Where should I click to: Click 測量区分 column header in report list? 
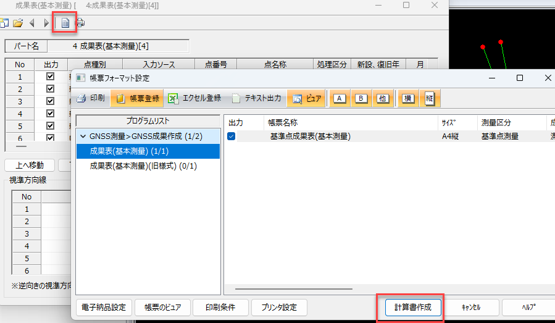[x=511, y=123]
